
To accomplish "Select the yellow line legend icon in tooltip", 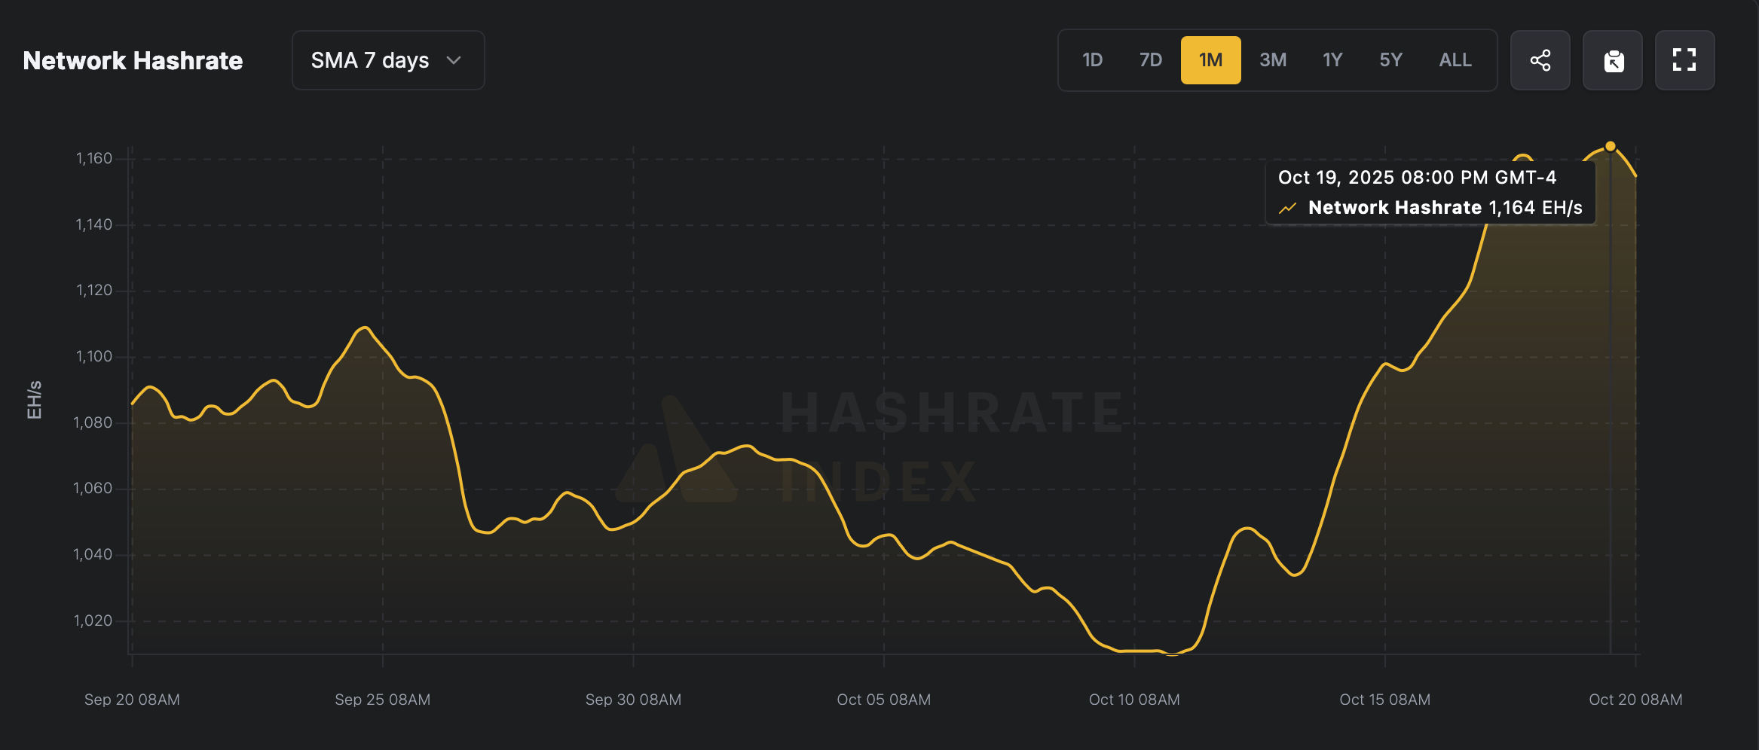I will [1286, 208].
